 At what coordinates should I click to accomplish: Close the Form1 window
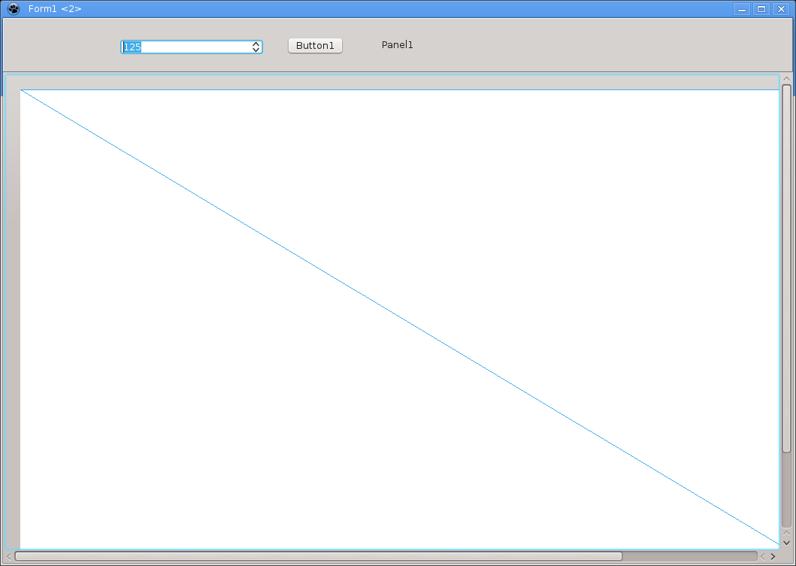(x=781, y=9)
